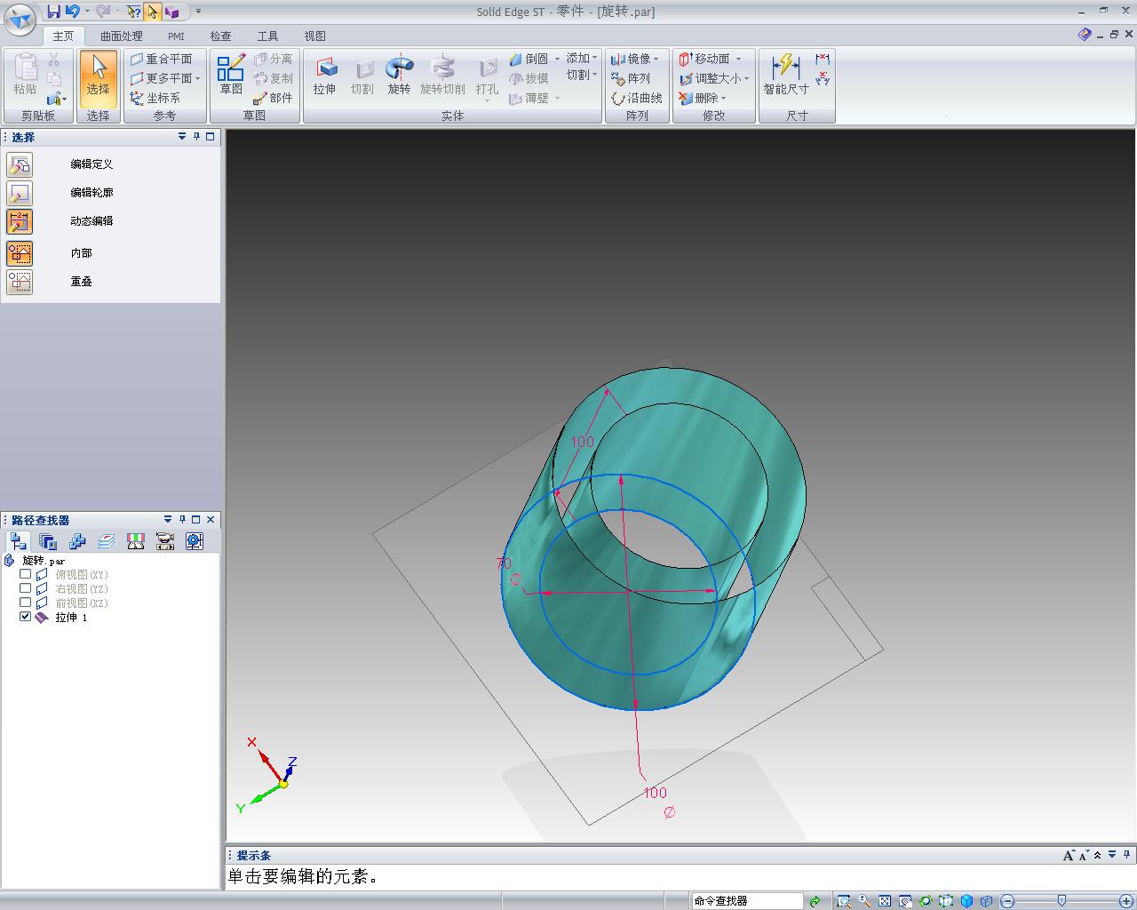Open the 移动面 move face dropdown

(x=738, y=60)
